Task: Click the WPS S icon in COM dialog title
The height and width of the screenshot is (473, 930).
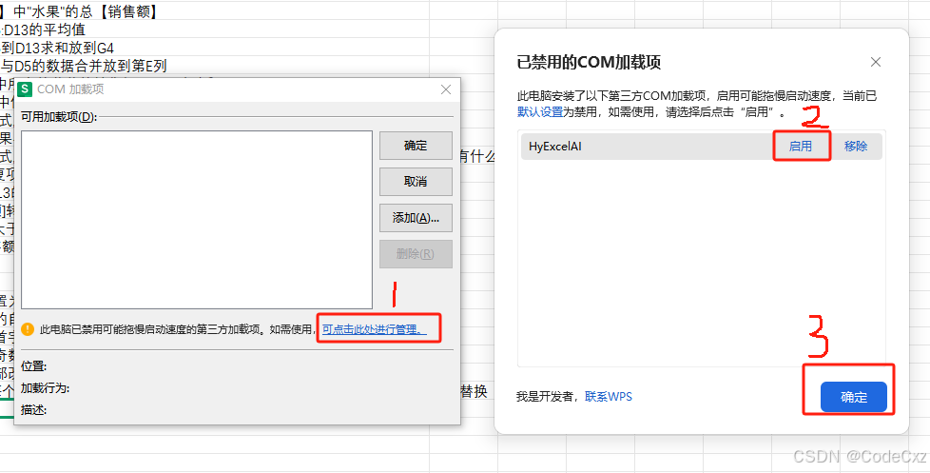Action: [26, 89]
